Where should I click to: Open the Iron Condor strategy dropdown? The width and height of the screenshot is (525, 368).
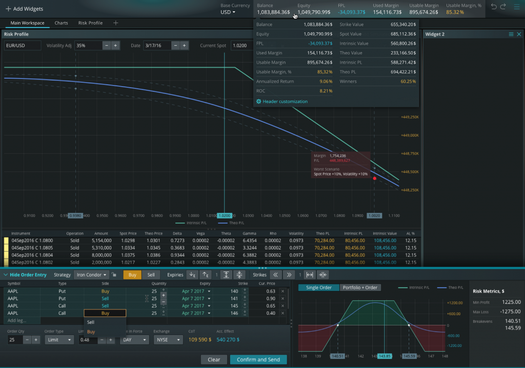[91, 275]
